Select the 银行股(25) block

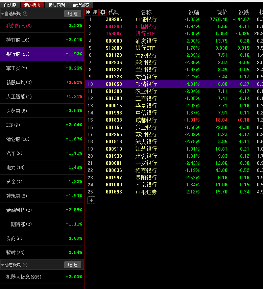(42, 54)
